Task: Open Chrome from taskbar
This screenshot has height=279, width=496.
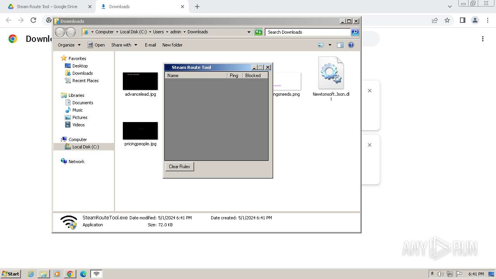Action: pyautogui.click(x=70, y=274)
